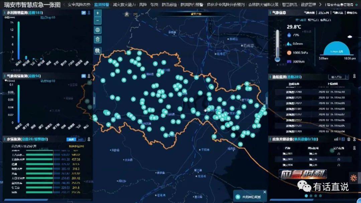Collapse the left panel using its edge handle
Viewport: 361px width, 203px height.
(94, 100)
